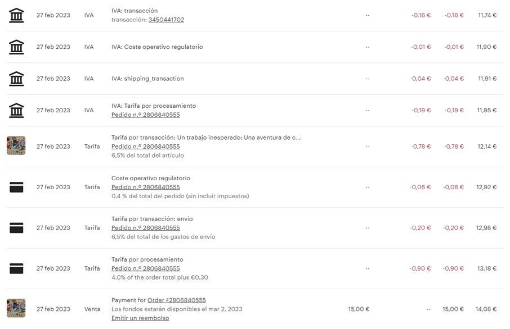Click card icon for Coste operativo regulatorio fee
Image resolution: width=510 pixels, height=329 pixels.
(16, 188)
